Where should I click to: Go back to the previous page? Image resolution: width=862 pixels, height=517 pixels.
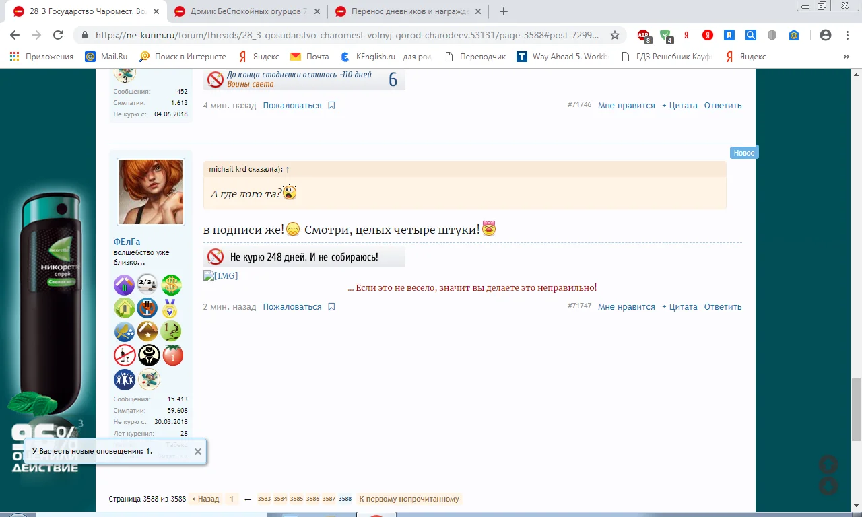pos(15,36)
